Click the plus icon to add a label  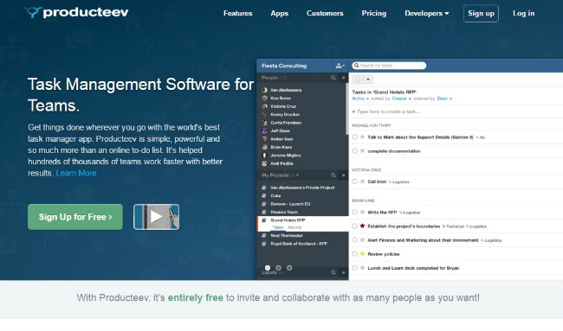pos(343,272)
